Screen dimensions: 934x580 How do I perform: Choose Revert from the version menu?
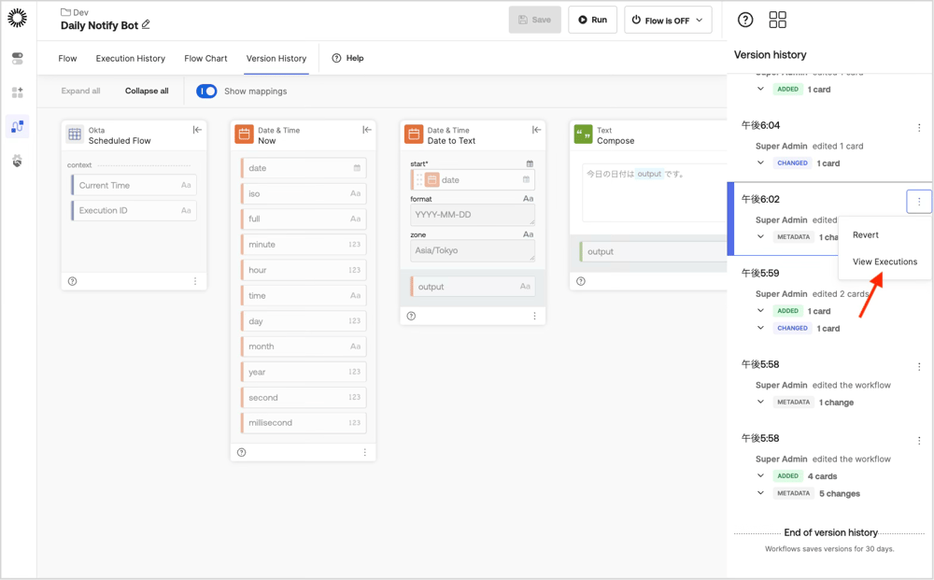pos(866,234)
